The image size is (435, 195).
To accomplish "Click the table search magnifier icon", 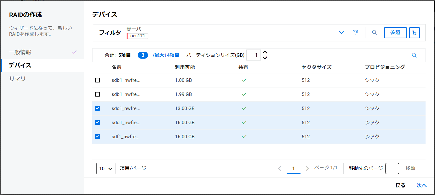I will (x=414, y=55).
